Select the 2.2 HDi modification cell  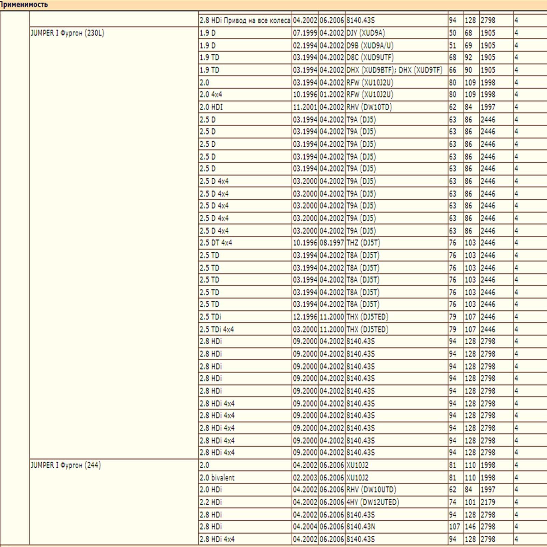click(245, 502)
